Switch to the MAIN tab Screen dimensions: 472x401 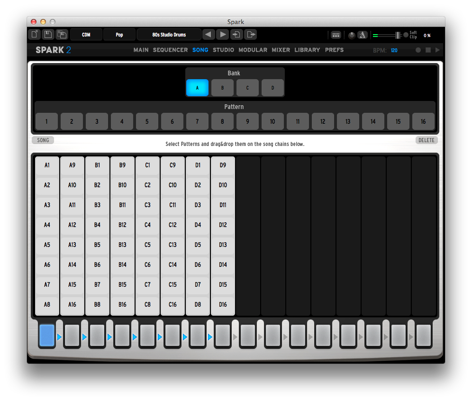pyautogui.click(x=141, y=50)
